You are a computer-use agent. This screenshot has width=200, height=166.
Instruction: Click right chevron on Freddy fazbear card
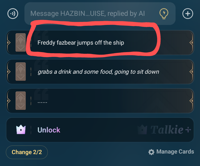[191, 42]
